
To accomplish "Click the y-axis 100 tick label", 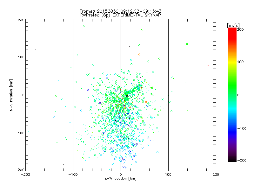I will [21, 57].
